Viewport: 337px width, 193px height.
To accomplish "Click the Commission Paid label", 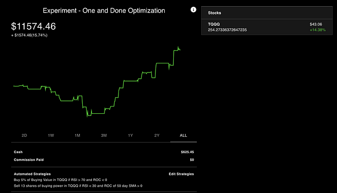I will (28, 160).
